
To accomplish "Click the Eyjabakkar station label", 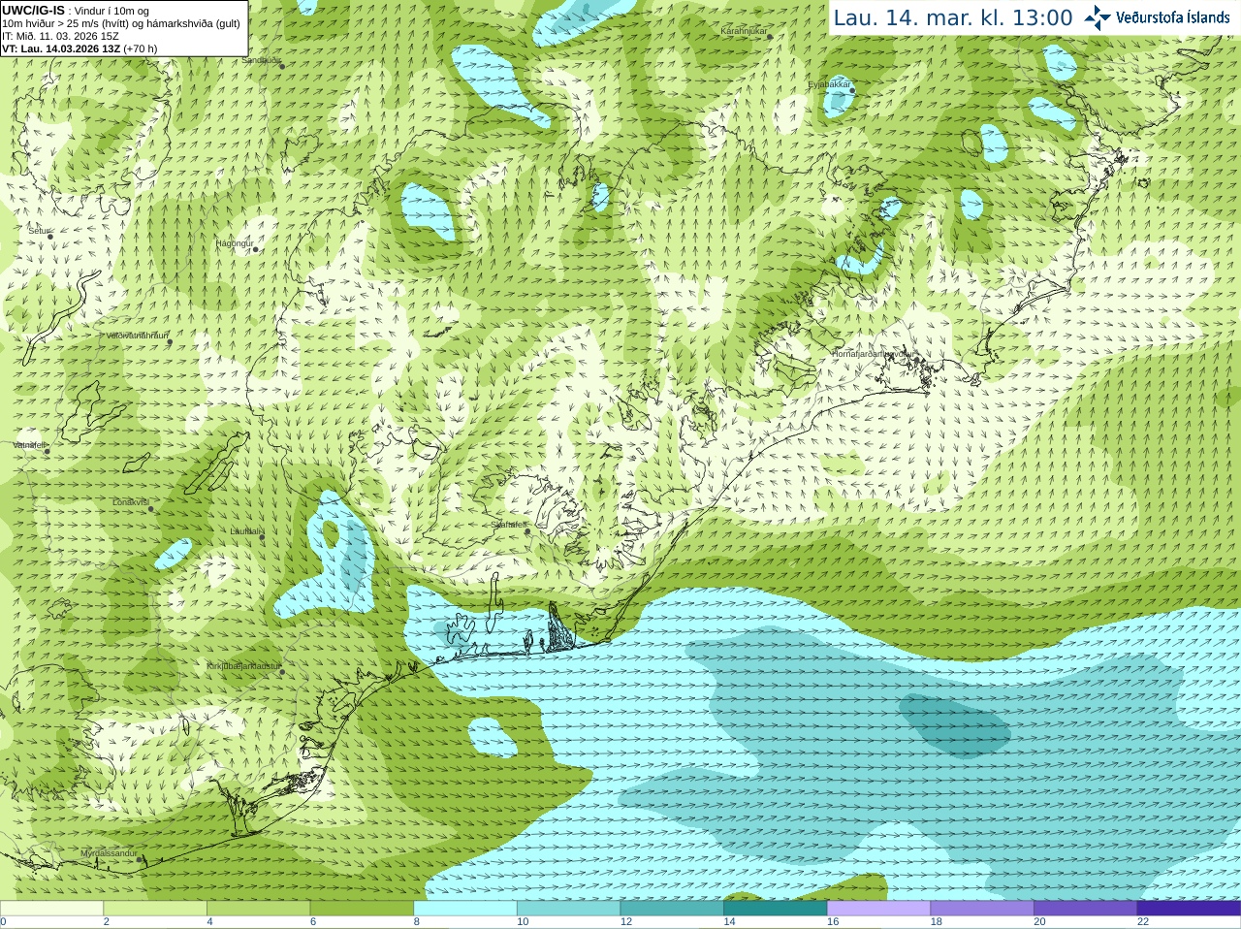I will point(830,84).
